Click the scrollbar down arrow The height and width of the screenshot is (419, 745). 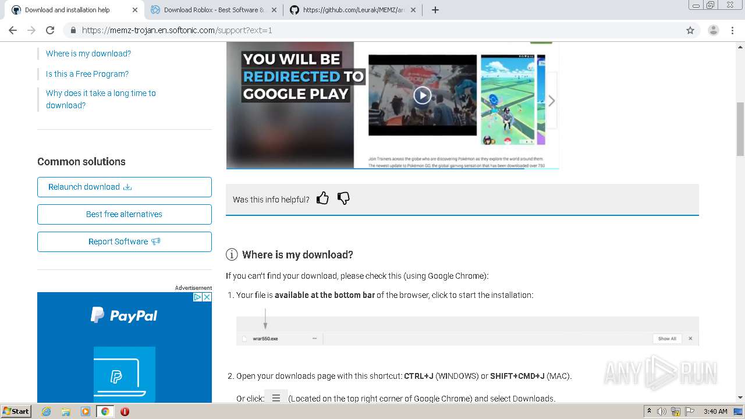point(740,398)
